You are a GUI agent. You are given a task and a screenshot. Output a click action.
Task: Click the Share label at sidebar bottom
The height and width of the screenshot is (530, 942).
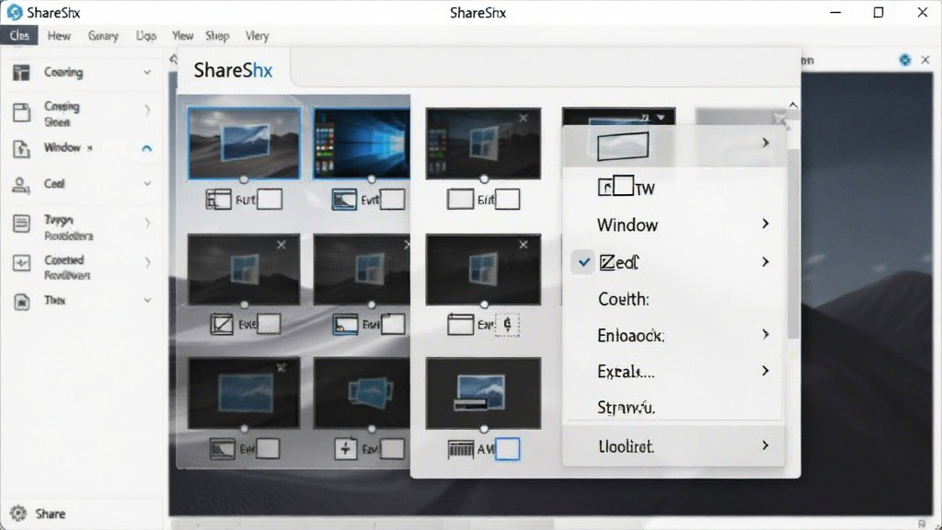point(50,513)
